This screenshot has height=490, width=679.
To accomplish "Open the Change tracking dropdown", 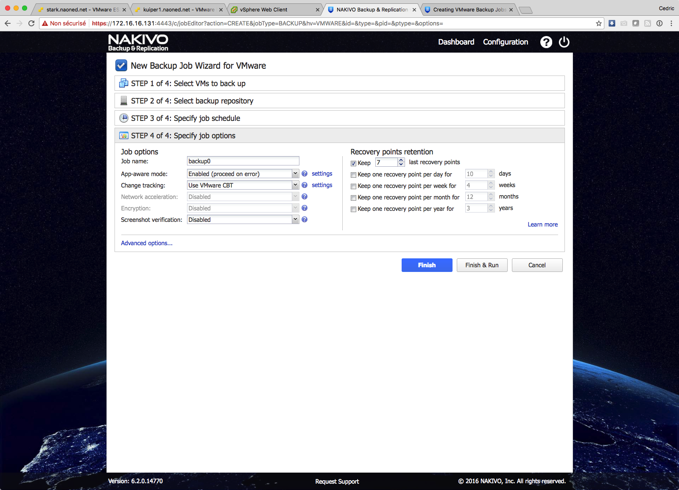I will pyautogui.click(x=295, y=185).
